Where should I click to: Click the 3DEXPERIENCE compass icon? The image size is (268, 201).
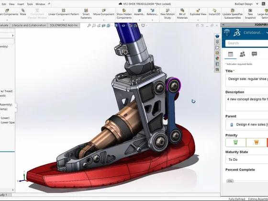[x=227, y=33]
